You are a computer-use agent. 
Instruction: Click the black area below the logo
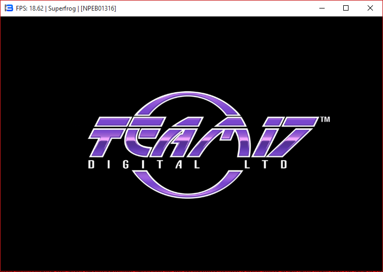point(191,233)
